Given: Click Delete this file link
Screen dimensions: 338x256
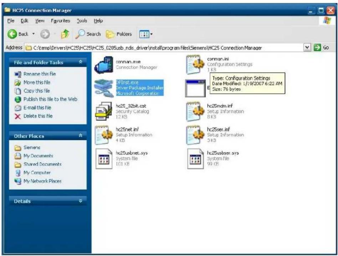Looking at the screenshot, I should [x=38, y=116].
